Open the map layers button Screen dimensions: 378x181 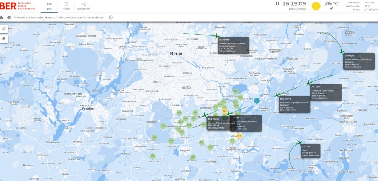(x=4, y=38)
